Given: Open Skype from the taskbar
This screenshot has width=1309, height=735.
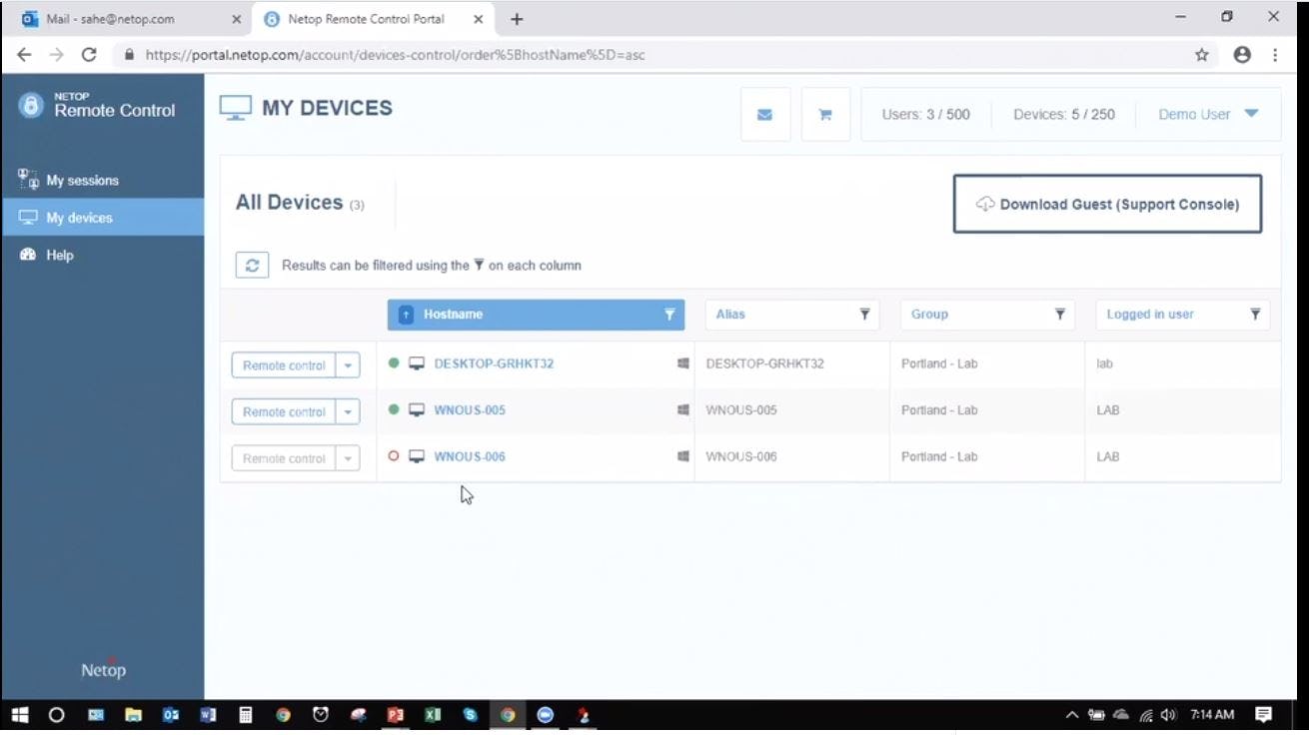Looking at the screenshot, I should click(471, 715).
